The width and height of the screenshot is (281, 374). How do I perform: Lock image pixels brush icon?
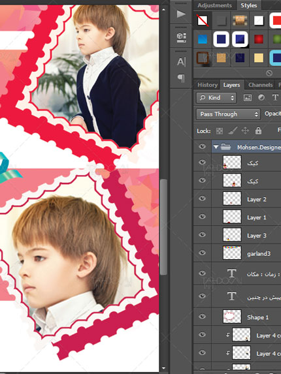click(232, 131)
